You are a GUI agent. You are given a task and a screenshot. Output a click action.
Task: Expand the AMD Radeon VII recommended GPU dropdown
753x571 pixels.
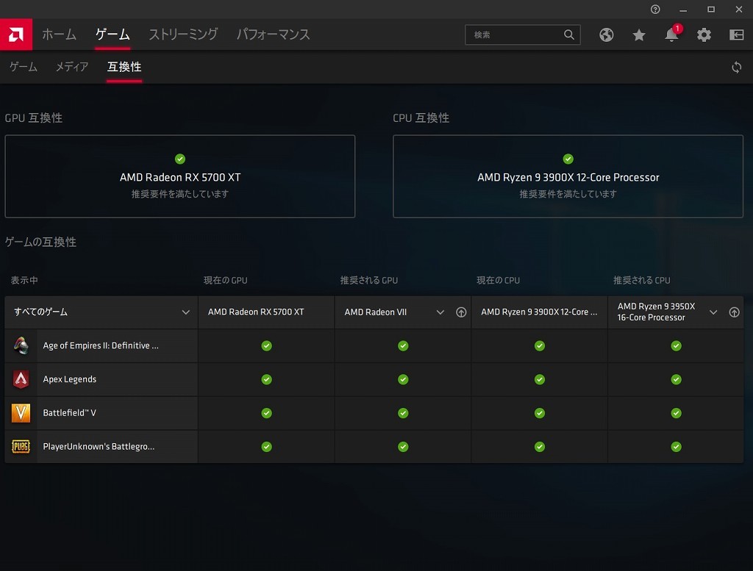440,312
